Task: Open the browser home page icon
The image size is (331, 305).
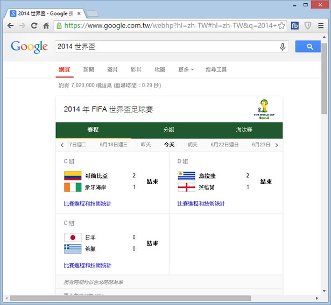Action: 46,26
